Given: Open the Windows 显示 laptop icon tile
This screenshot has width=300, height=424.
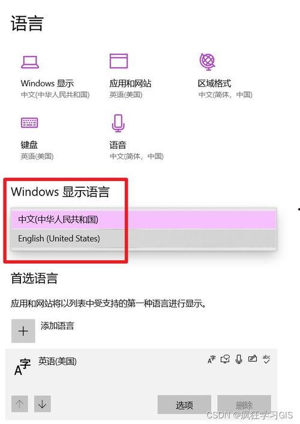Looking at the screenshot, I should (x=30, y=62).
